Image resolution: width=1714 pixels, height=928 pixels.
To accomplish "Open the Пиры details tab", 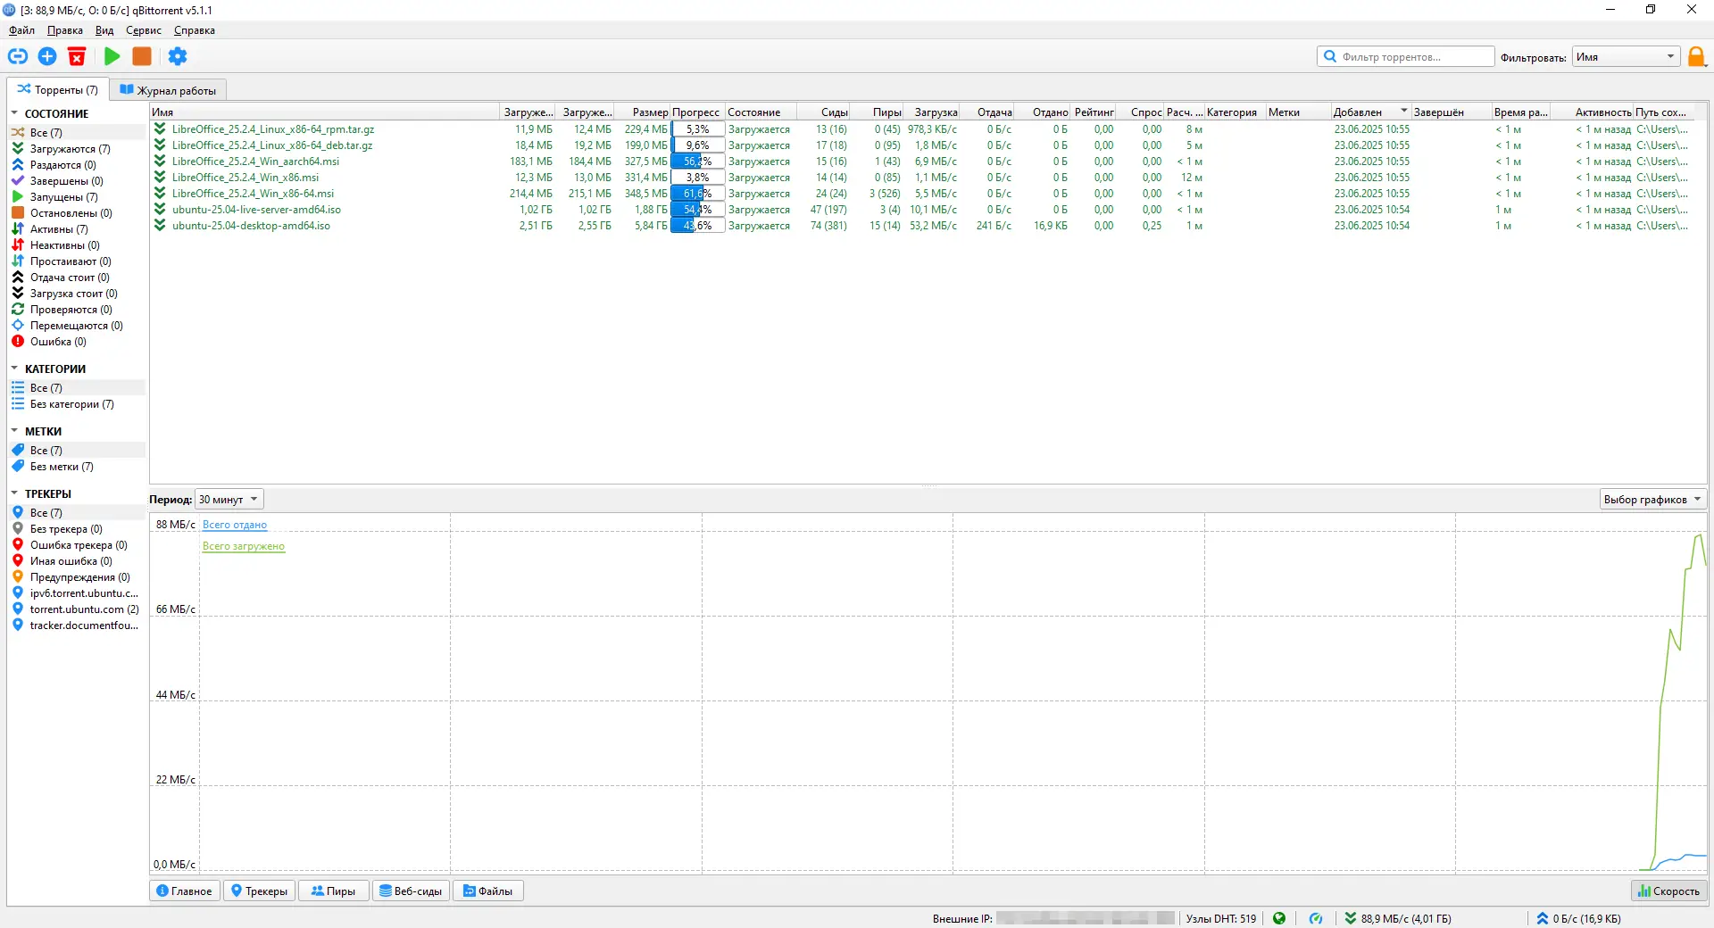I will click(x=333, y=891).
